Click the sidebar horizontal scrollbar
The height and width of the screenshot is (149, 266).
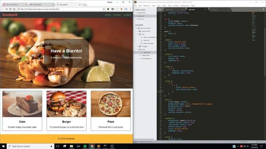pyautogui.click(x=144, y=139)
